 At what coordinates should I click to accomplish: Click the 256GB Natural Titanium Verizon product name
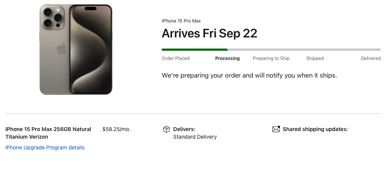tap(48, 133)
